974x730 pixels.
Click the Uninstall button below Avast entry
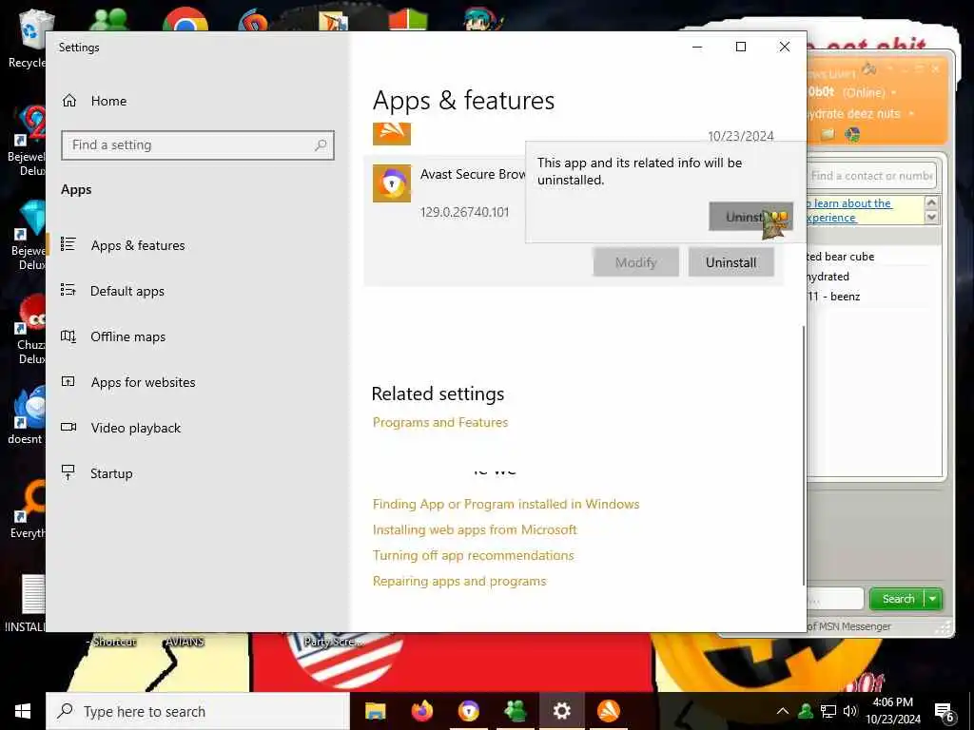click(730, 262)
